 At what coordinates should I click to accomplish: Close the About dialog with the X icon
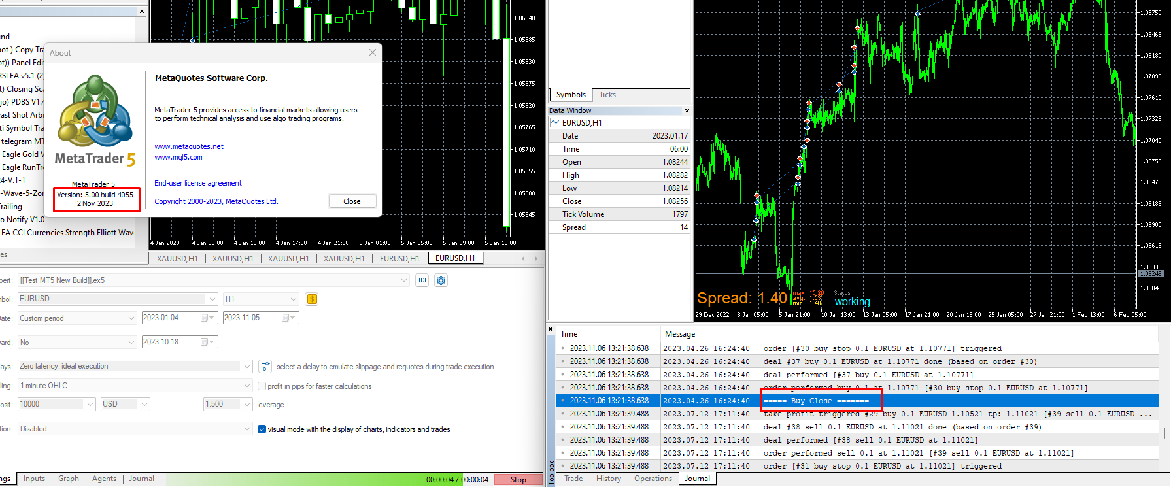click(x=373, y=52)
